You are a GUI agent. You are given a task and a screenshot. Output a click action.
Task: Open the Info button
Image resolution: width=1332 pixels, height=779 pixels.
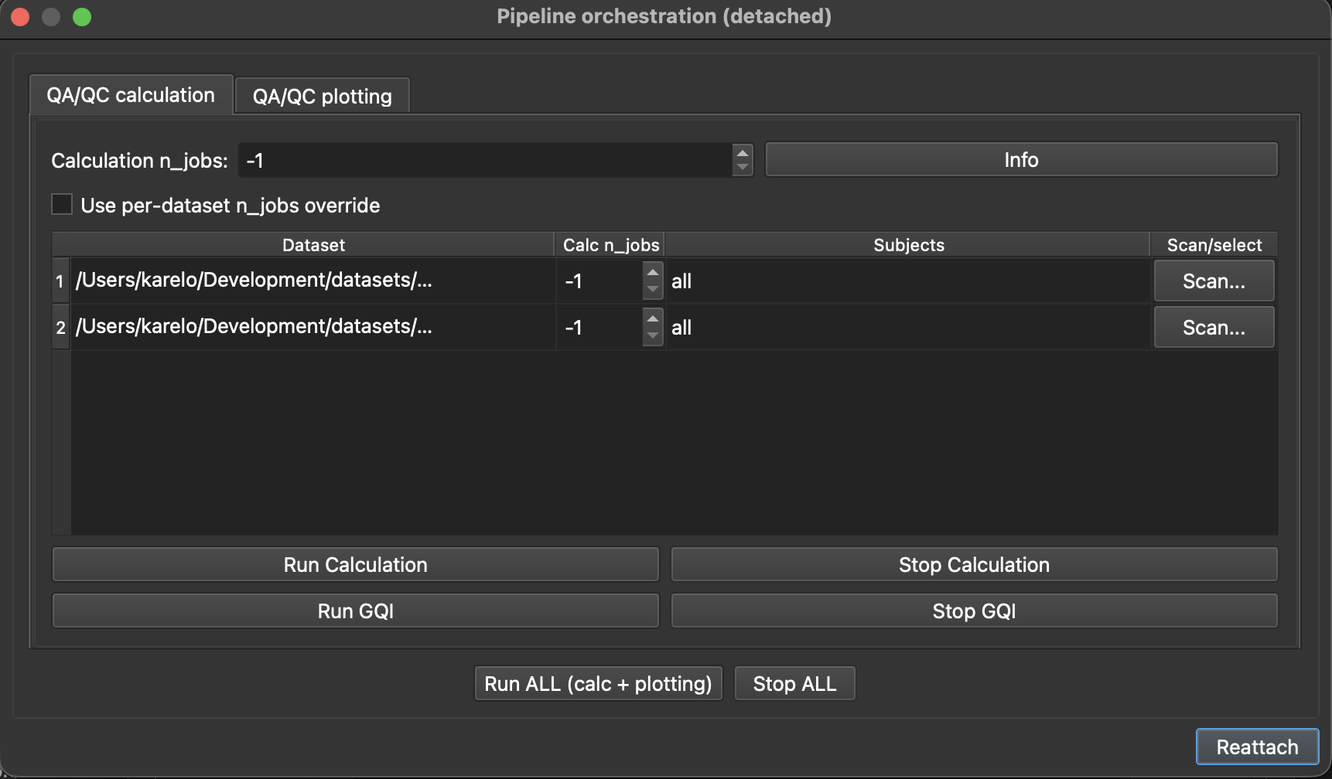click(1021, 160)
